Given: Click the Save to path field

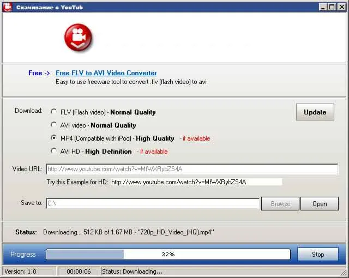Looking at the screenshot, I should [153, 203].
